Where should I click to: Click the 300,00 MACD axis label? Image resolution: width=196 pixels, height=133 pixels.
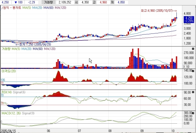[x=188, y=113]
